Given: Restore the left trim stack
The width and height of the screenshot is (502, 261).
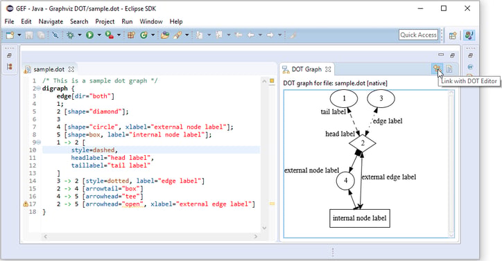Looking at the screenshot, I should 9,55.
